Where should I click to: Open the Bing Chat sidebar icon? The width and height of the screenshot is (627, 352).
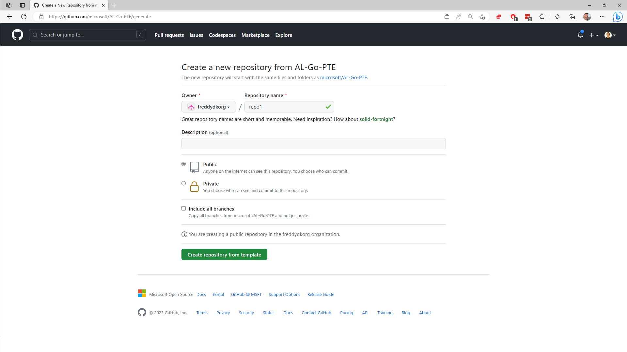[x=618, y=17]
